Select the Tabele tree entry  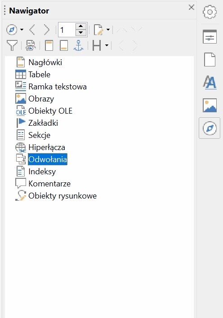39,75
